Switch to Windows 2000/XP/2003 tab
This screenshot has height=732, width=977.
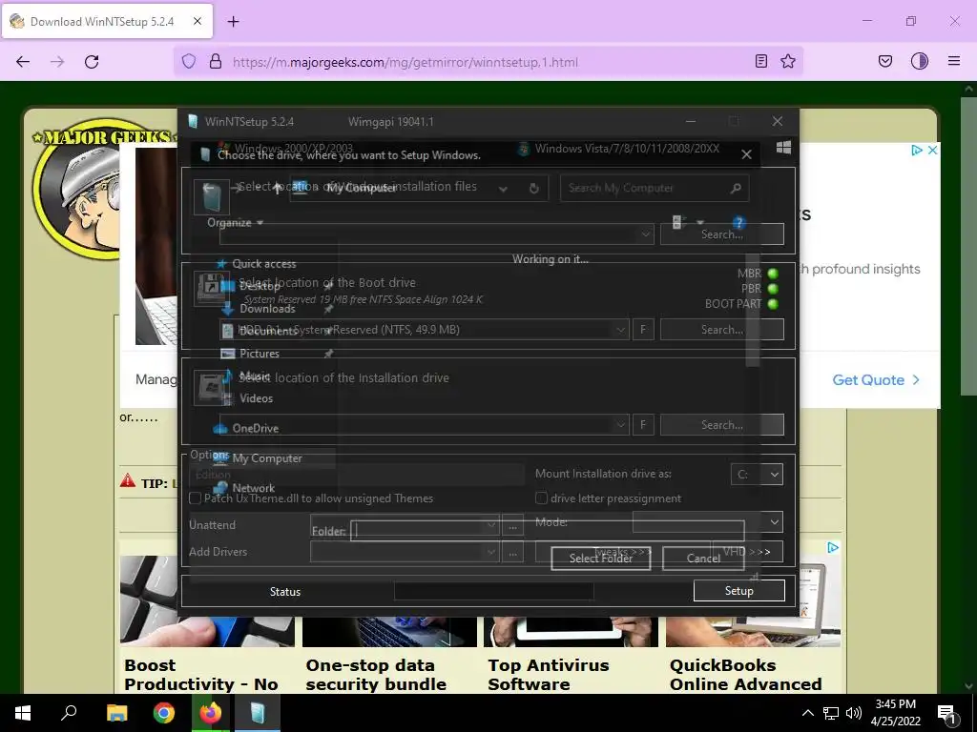tap(285, 148)
